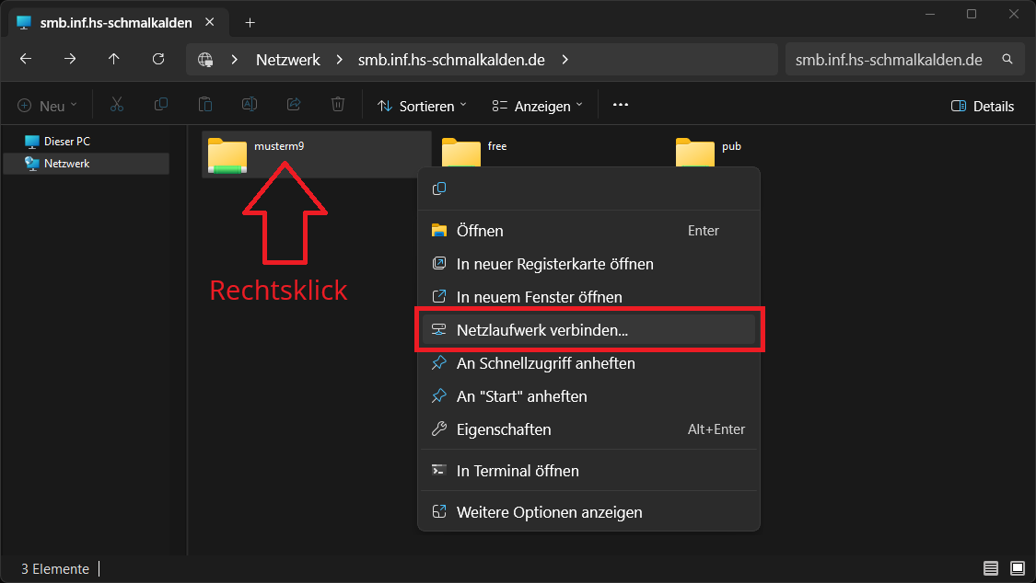Image resolution: width=1036 pixels, height=583 pixels.
Task: Click 'Netzwerk' breadcrumb in address bar
Action: coord(288,60)
